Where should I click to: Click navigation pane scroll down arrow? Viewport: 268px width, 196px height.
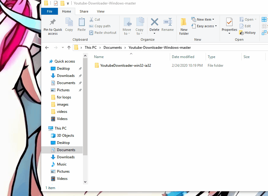pos(85,182)
